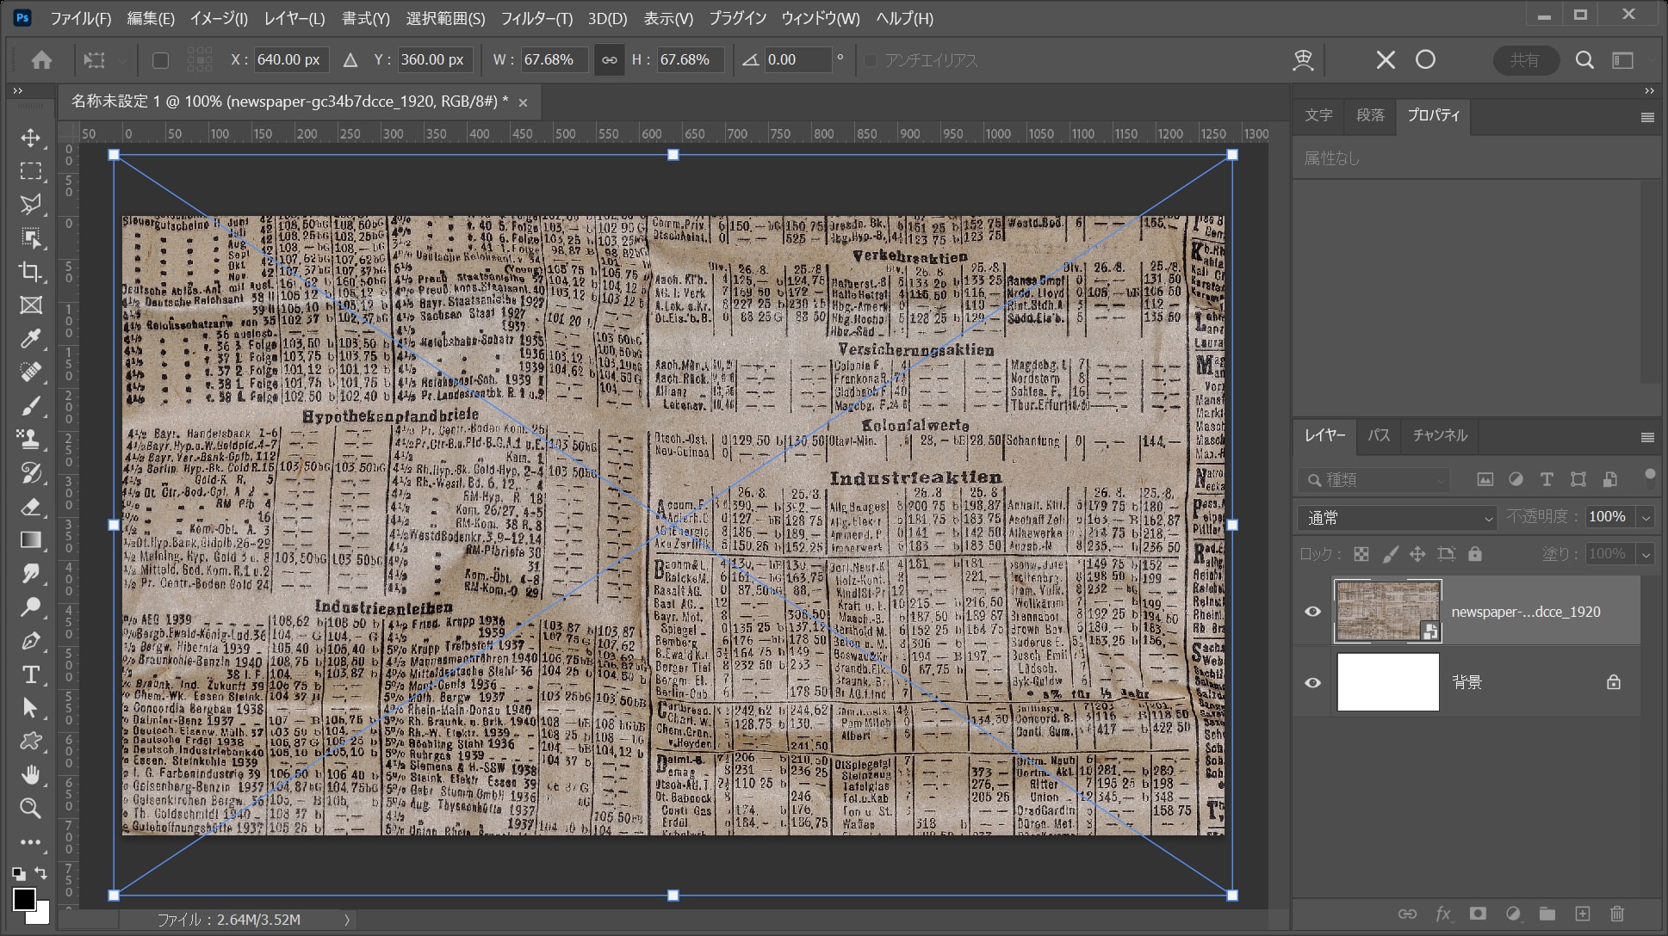The height and width of the screenshot is (936, 1668).
Task: Open the Edit Toolbar ellipsis menu
Action: tap(31, 842)
